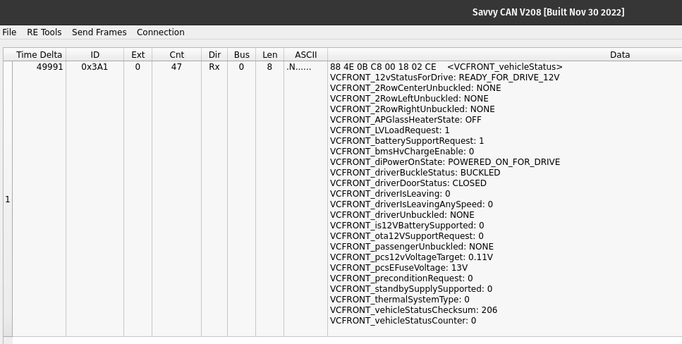Select row 1 via its row header
The height and width of the screenshot is (344, 682).
pos(8,199)
